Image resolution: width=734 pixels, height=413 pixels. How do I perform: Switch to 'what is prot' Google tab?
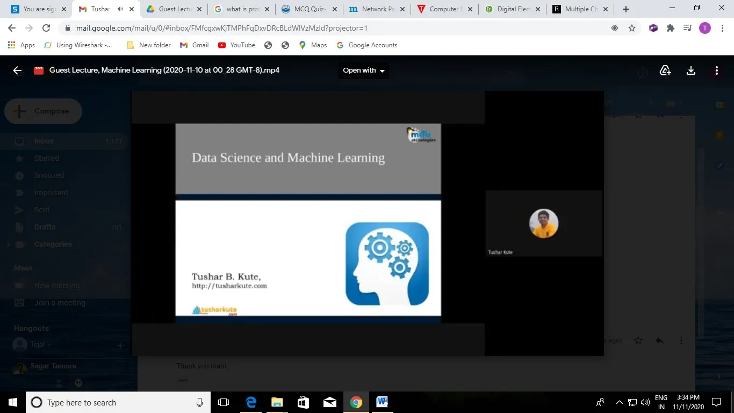coord(241,9)
